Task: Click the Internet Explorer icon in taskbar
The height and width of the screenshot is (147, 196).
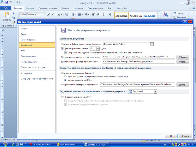Action: point(13,144)
